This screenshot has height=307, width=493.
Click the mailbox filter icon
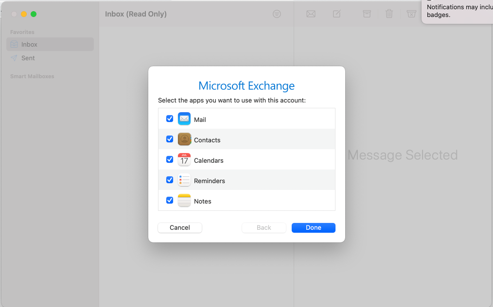(x=277, y=14)
